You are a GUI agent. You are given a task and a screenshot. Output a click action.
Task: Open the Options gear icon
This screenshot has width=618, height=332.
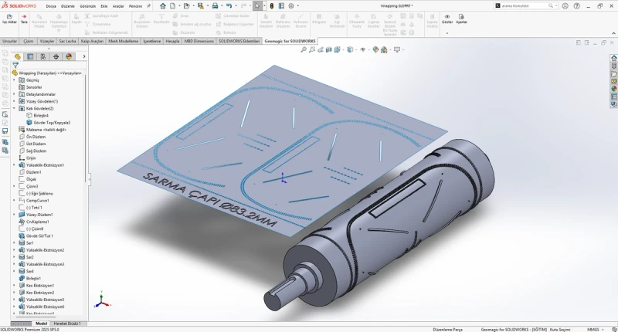coord(291,6)
